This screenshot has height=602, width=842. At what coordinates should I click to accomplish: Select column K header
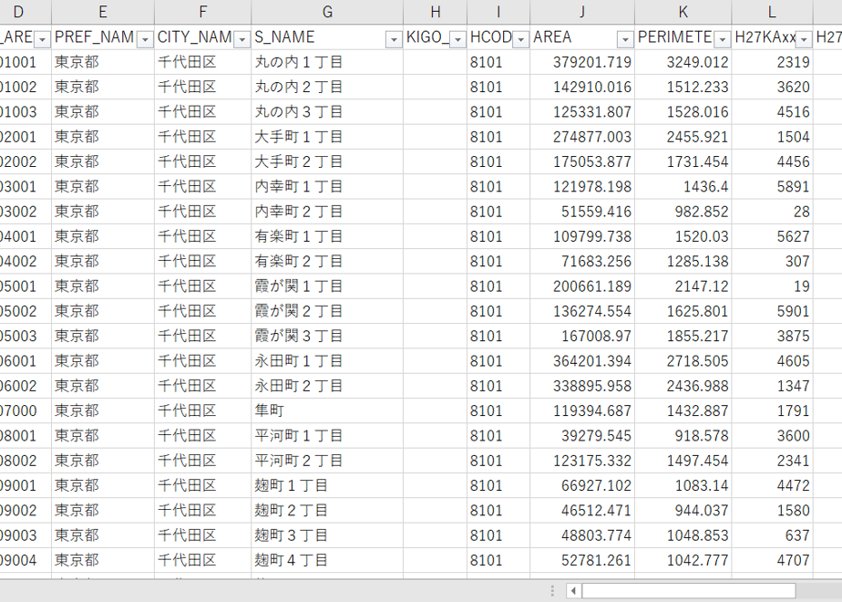pyautogui.click(x=683, y=12)
